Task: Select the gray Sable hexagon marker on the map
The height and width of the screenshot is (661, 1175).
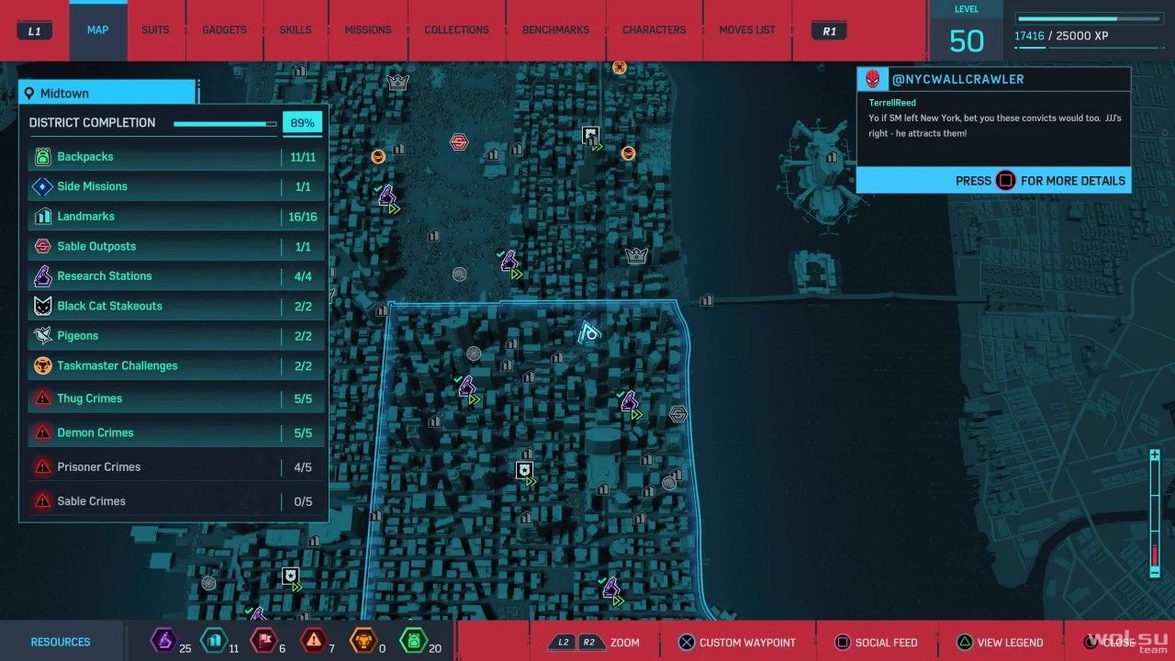Action: pyautogui.click(x=678, y=414)
